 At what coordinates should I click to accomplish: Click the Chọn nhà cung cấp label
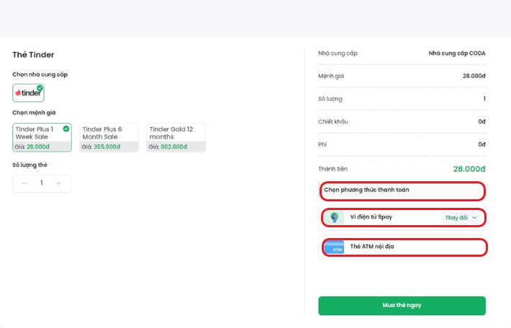(x=40, y=75)
